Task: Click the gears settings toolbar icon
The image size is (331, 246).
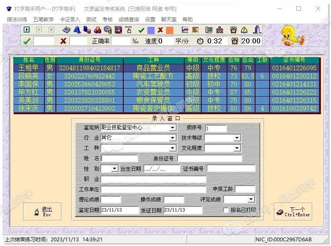Action: coord(108,30)
